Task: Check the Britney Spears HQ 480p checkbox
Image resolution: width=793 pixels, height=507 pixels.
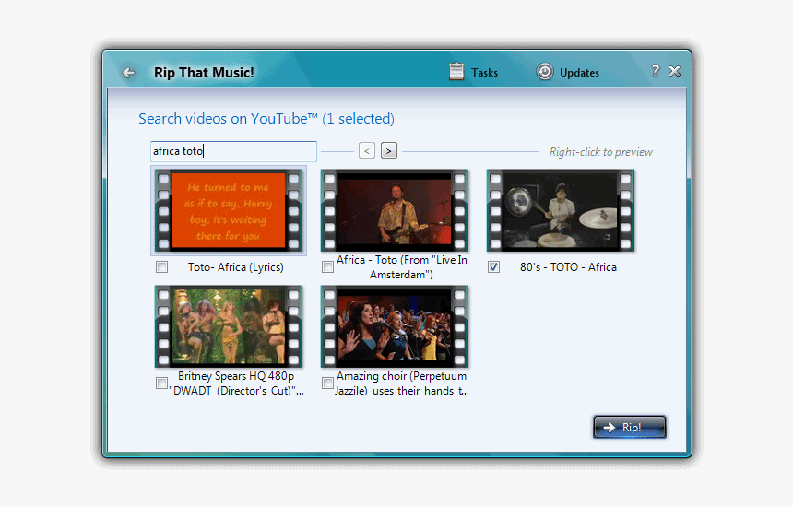Action: [x=162, y=383]
